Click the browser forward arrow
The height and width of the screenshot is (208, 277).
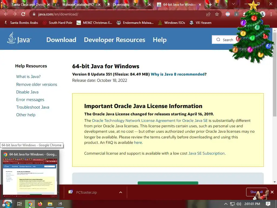point(15,14)
